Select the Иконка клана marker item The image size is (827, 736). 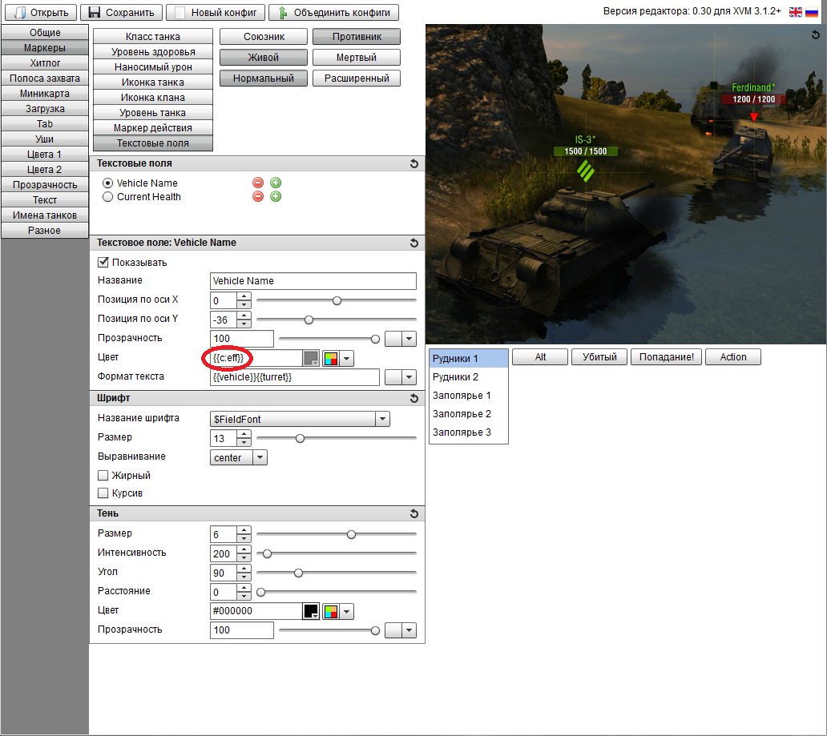coord(153,98)
